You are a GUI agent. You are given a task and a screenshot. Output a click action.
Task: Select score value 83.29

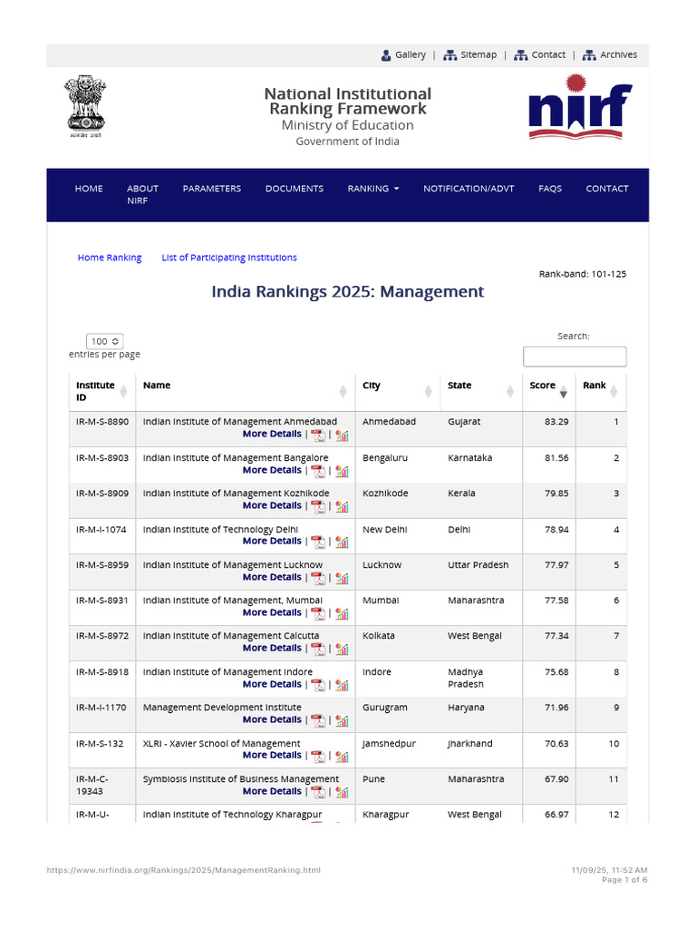pos(556,422)
